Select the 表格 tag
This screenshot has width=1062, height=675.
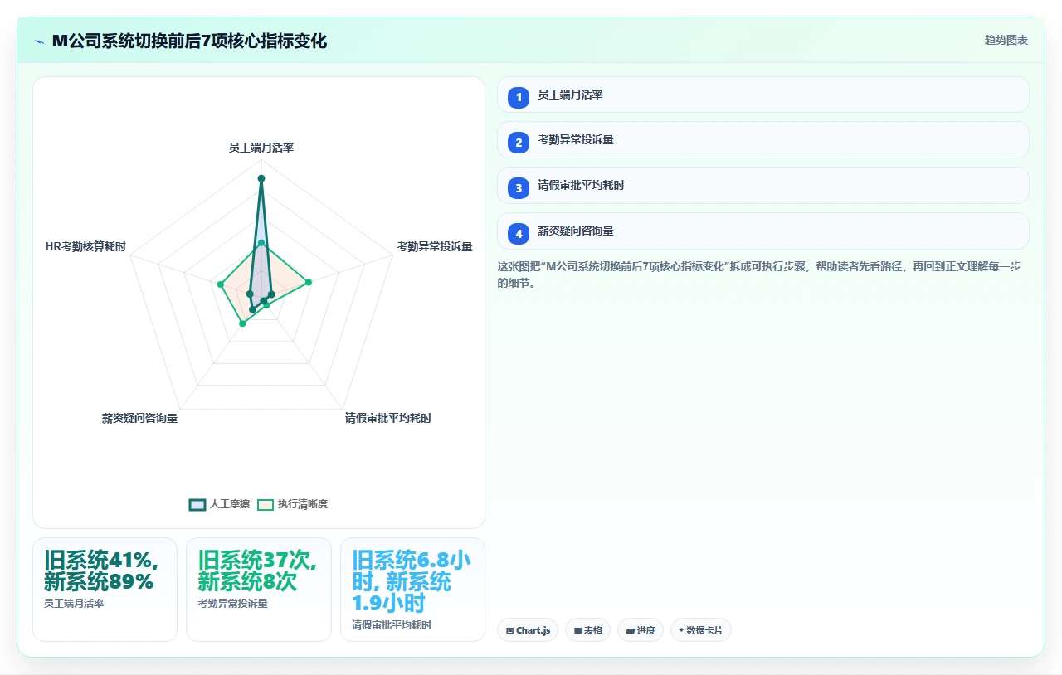587,630
